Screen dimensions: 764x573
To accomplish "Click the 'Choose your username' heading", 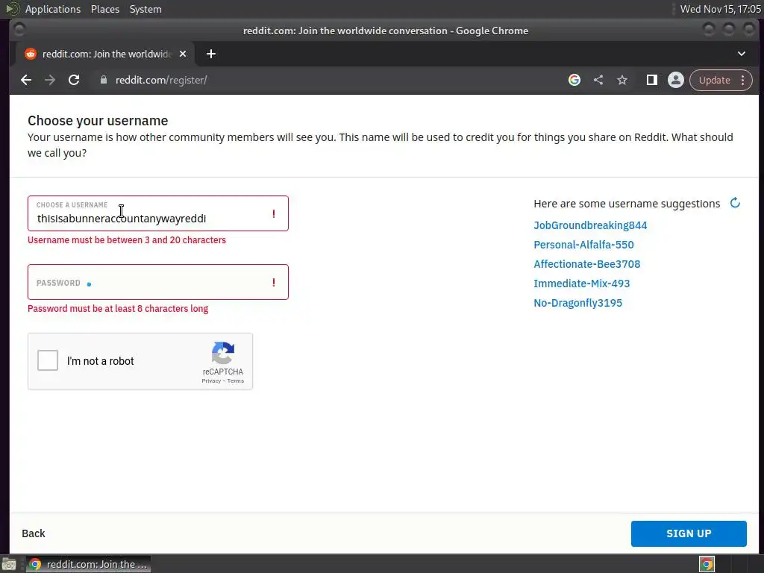I will coord(98,120).
